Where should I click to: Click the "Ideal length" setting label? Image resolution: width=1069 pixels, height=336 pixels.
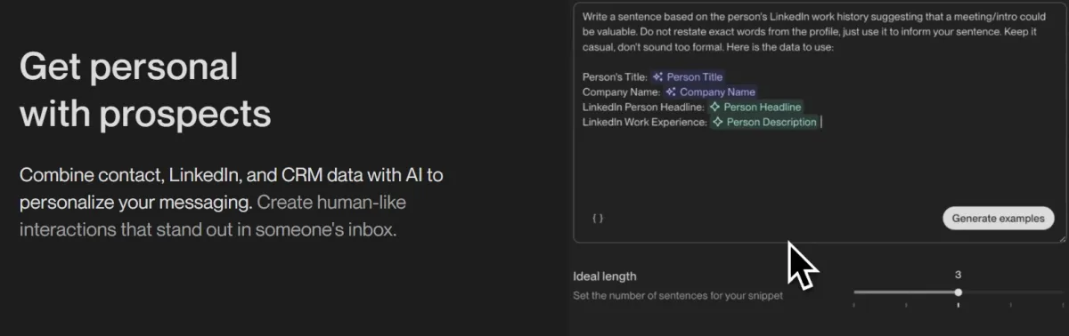(604, 276)
